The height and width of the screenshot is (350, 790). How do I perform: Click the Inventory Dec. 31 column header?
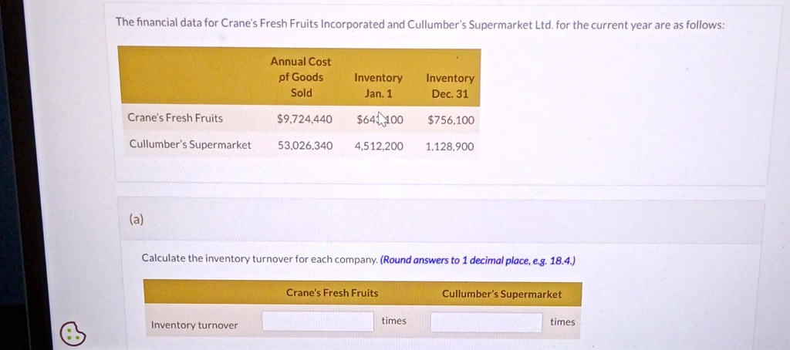point(450,86)
